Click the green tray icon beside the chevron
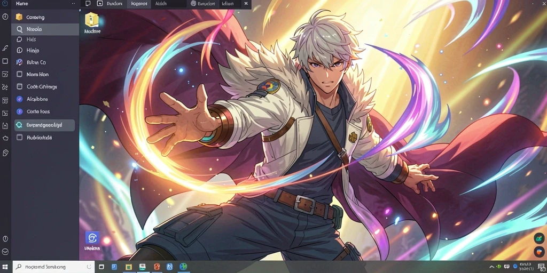 [x=499, y=267]
